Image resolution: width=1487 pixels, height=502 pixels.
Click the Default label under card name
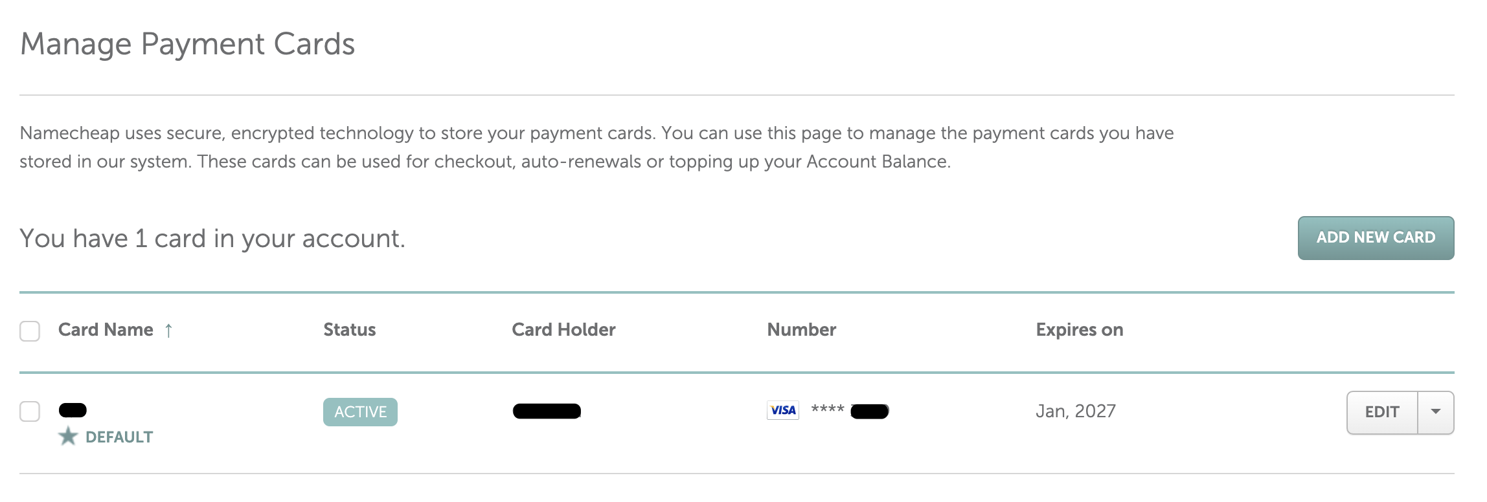coord(119,437)
